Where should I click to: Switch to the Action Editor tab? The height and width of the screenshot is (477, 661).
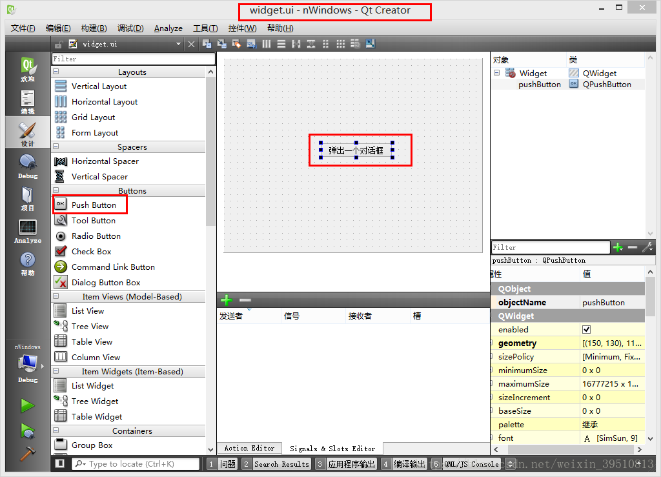[249, 449]
